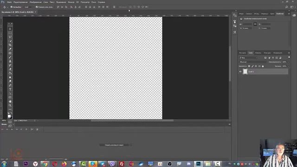Image resolution: width=297 pixels, height=167 pixels.
Task: Open the Image menu
Action: [x=35, y=2]
